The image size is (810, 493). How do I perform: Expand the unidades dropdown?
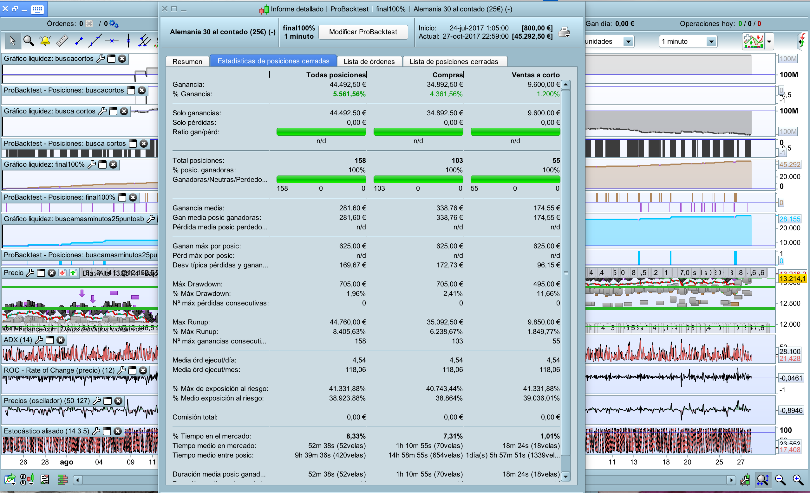(x=628, y=42)
